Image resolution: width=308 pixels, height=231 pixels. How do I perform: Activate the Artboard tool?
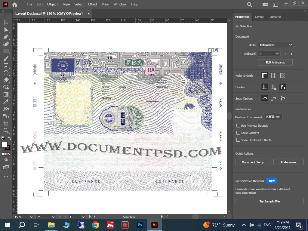point(6,123)
